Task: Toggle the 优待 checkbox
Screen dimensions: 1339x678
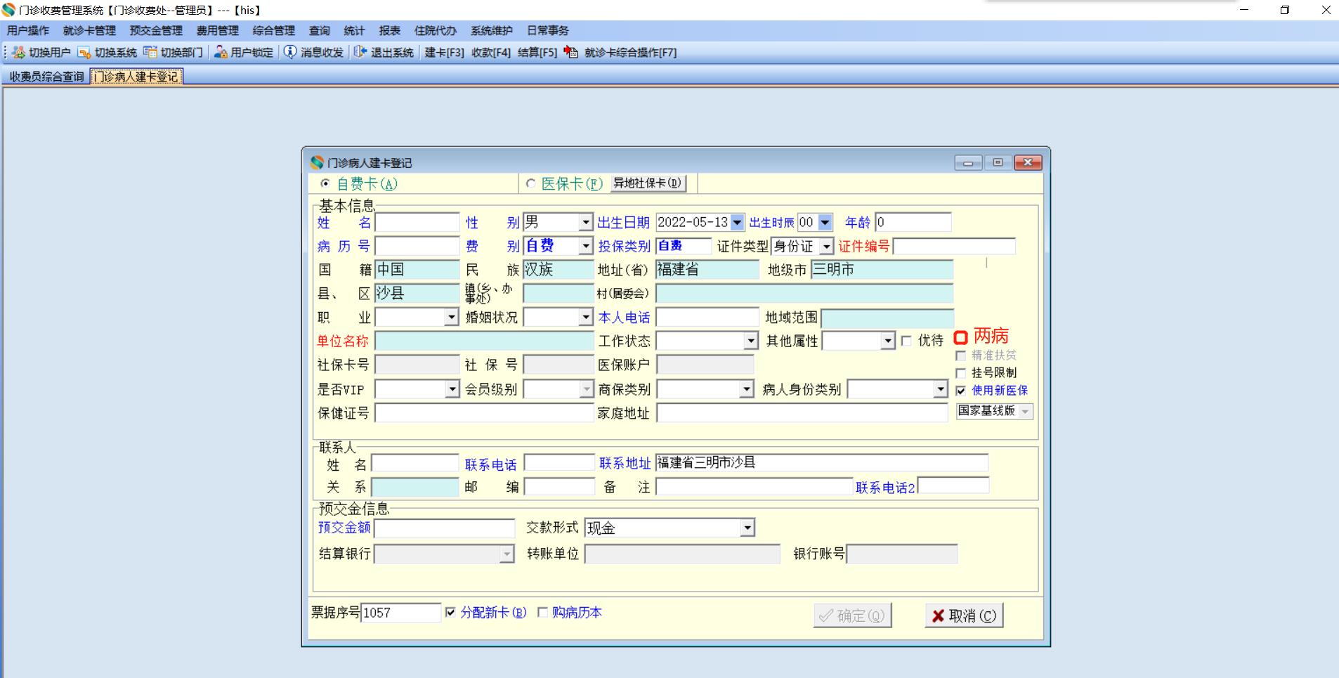Action: 906,341
